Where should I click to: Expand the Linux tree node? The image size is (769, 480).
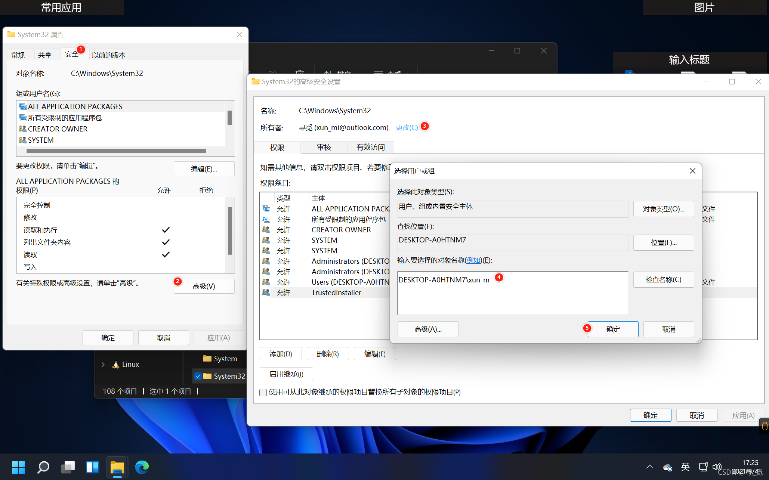(103, 365)
